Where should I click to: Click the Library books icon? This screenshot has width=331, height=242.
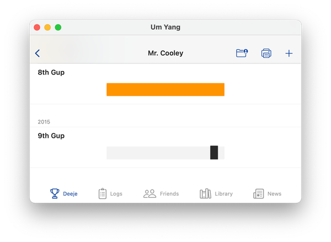coord(205,193)
